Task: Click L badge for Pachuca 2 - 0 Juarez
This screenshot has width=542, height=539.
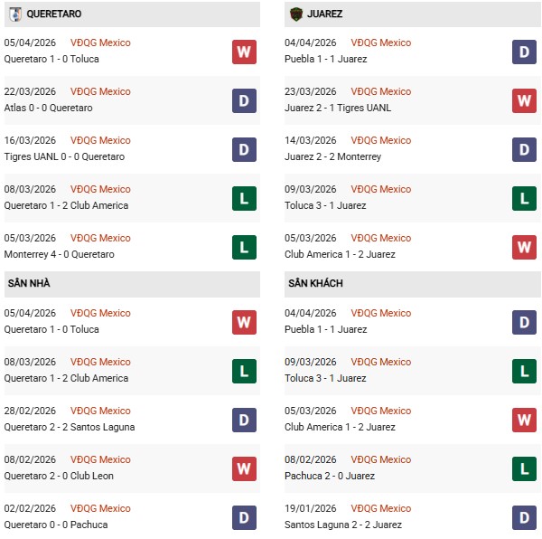Action: 524,468
